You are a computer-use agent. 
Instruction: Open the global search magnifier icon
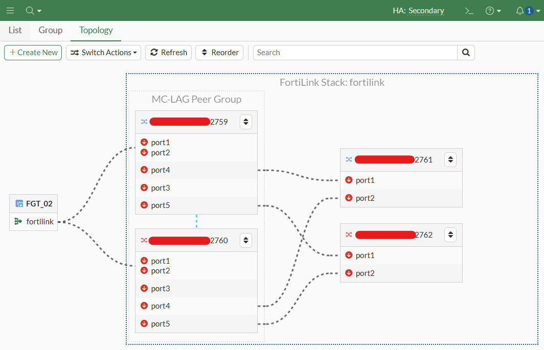coord(30,10)
